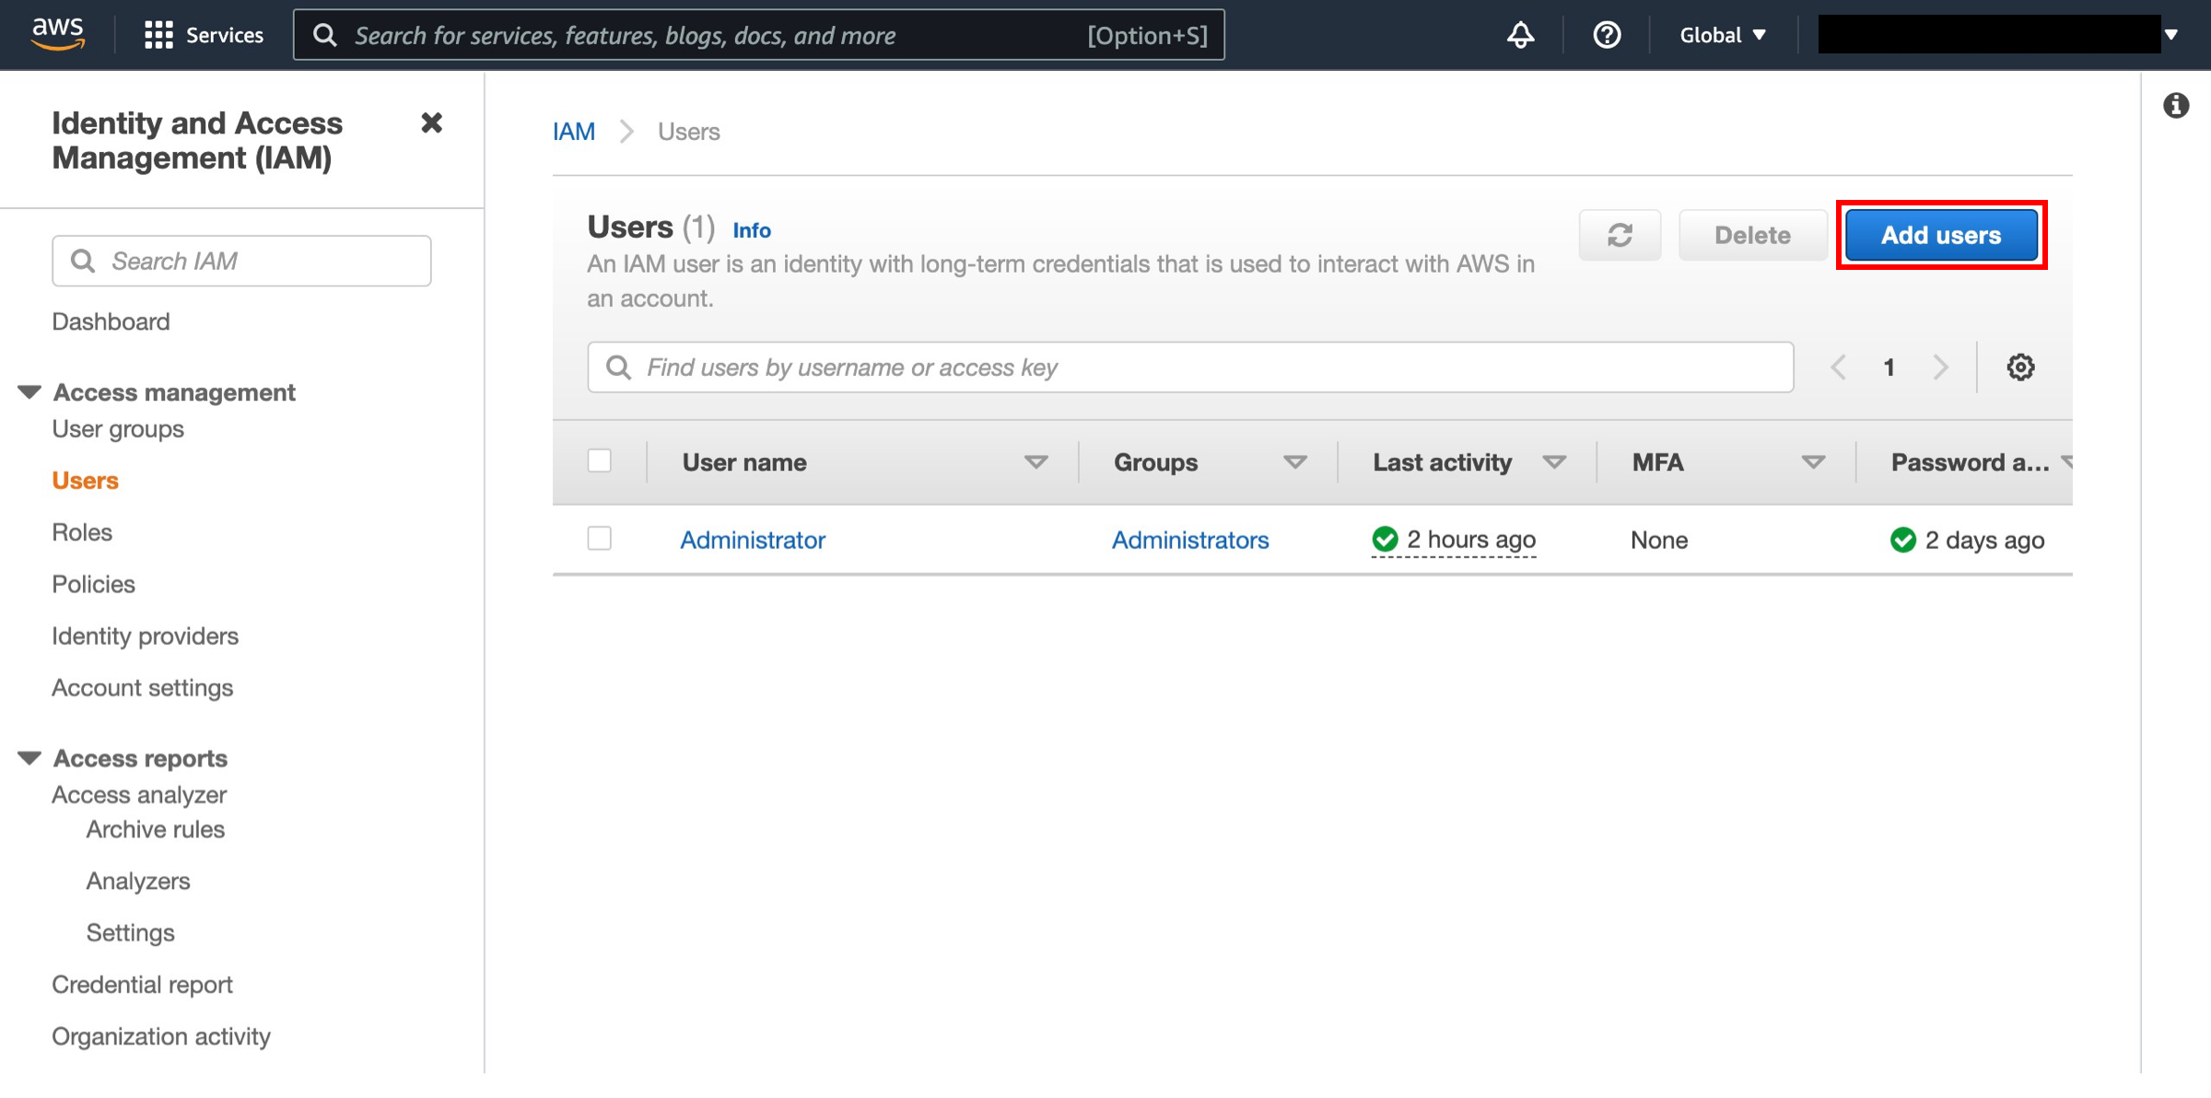Open the Global region dropdown
Image resolution: width=2211 pixels, height=1098 pixels.
(1723, 35)
